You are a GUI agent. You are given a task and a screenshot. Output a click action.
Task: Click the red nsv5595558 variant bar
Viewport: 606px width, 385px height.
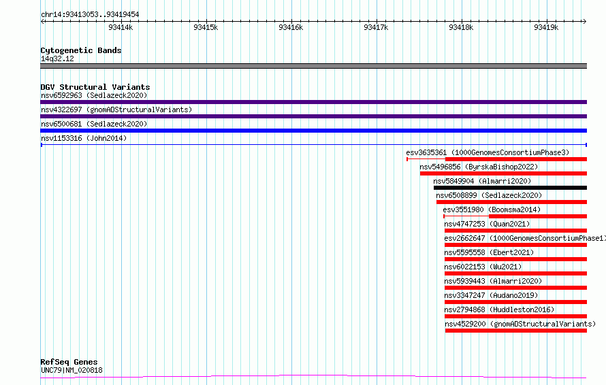pyautogui.click(x=516, y=259)
